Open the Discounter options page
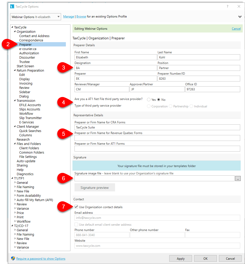 (27, 58)
